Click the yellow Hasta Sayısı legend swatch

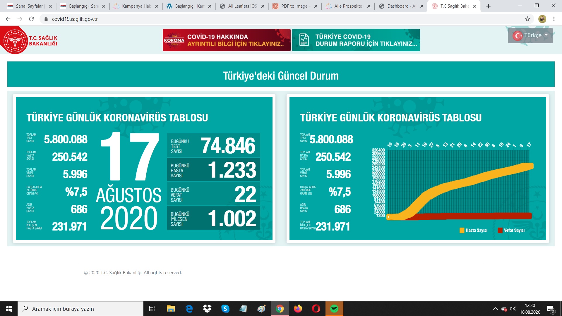(462, 230)
